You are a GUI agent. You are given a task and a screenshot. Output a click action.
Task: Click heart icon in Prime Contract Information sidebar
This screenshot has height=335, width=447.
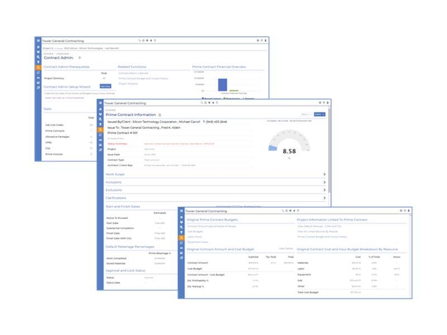coord(101,114)
